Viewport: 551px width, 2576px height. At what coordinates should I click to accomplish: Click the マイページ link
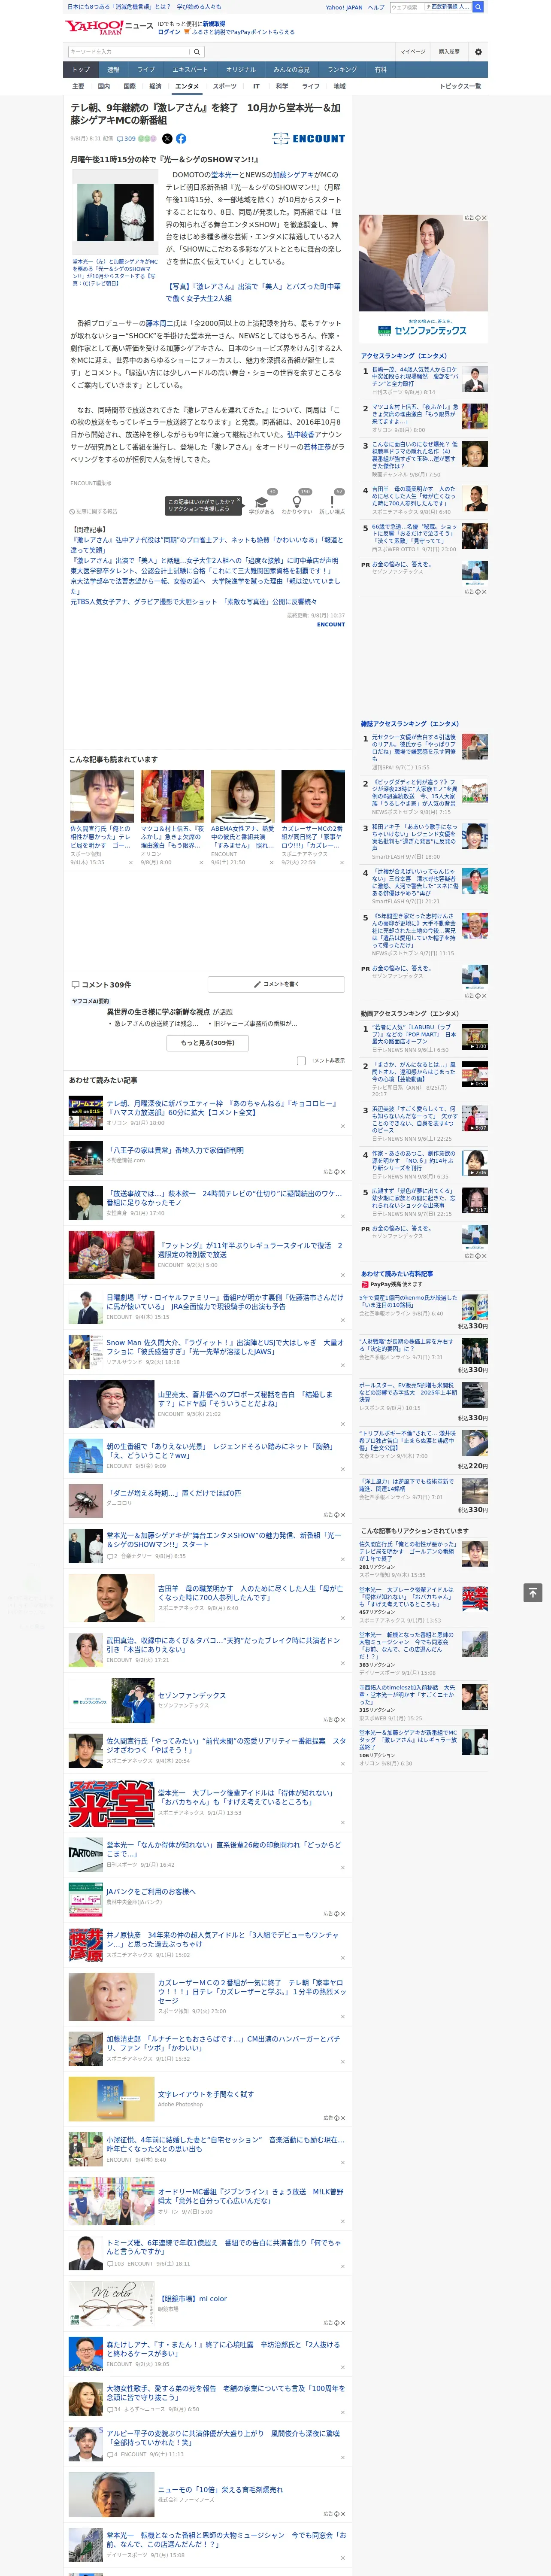click(x=412, y=52)
